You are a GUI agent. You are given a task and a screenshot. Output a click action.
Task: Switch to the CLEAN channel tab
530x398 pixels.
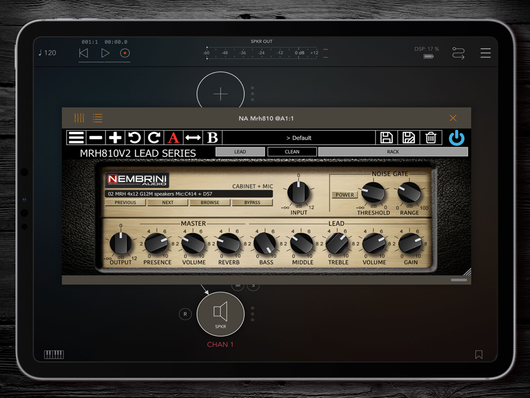292,152
